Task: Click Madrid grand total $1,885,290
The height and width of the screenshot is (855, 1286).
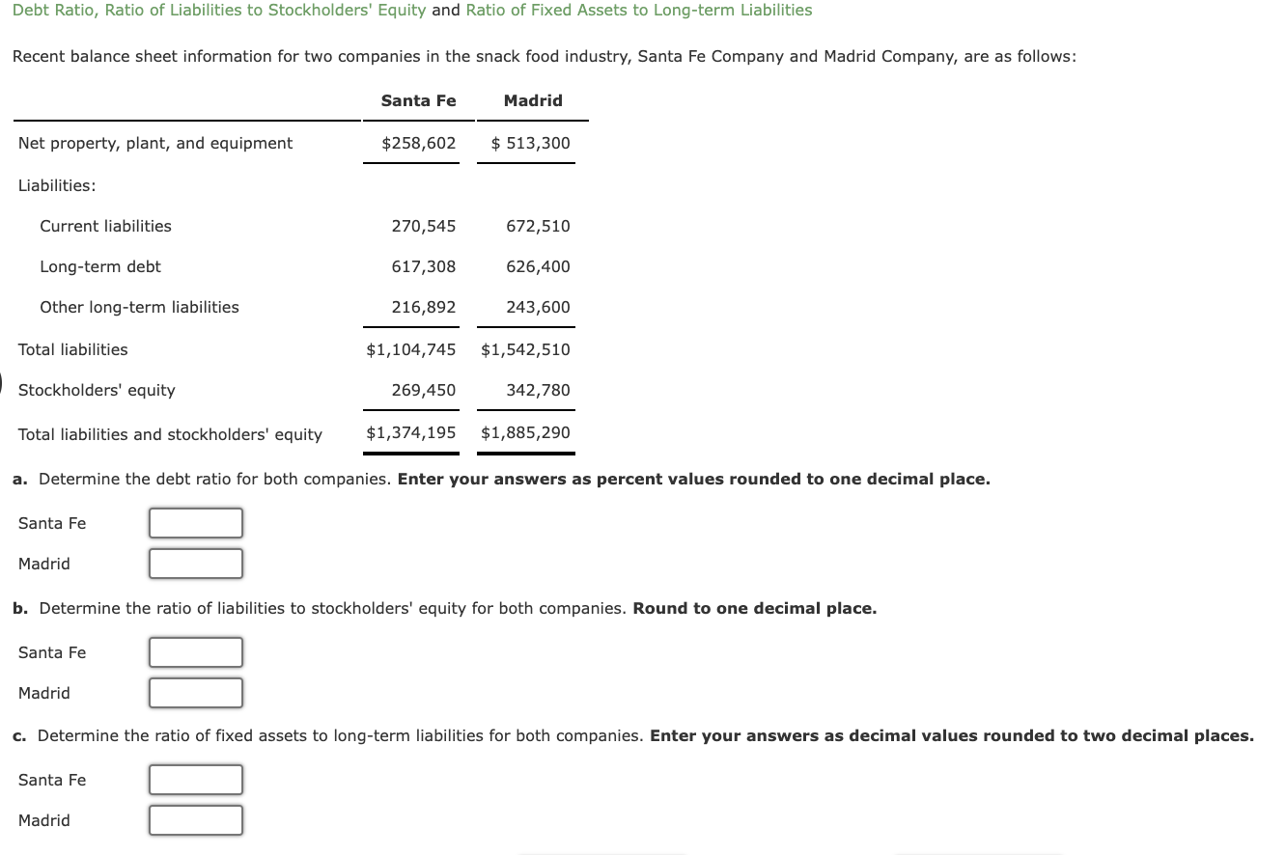Action: [525, 432]
